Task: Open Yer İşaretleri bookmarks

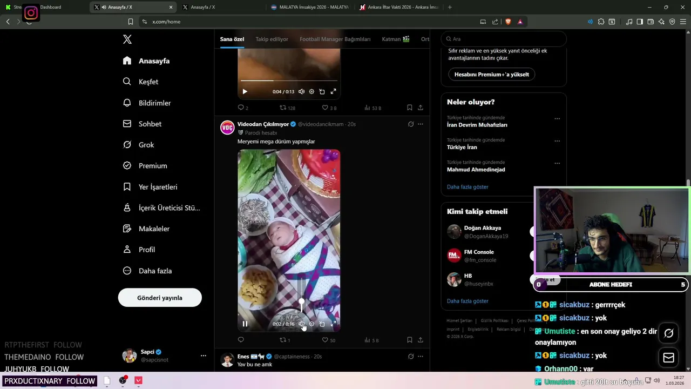Action: (x=150, y=187)
